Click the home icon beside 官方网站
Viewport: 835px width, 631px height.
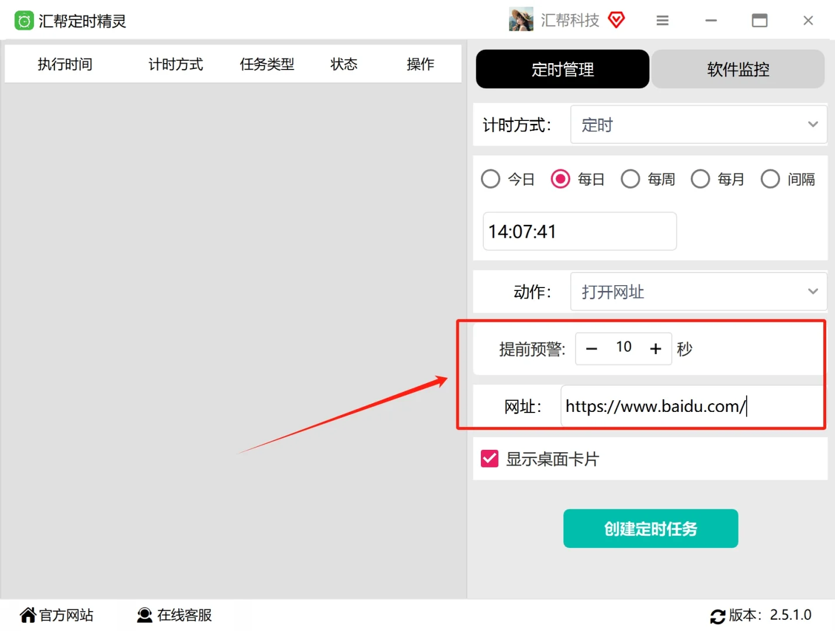click(x=27, y=615)
